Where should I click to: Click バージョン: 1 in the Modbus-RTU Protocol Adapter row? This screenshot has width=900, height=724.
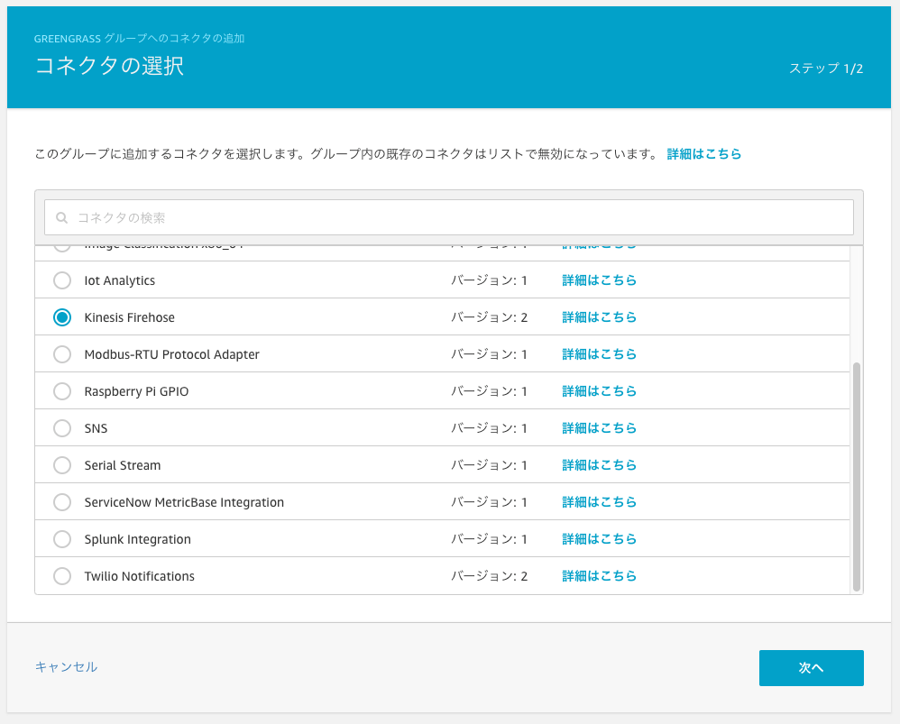(x=489, y=354)
